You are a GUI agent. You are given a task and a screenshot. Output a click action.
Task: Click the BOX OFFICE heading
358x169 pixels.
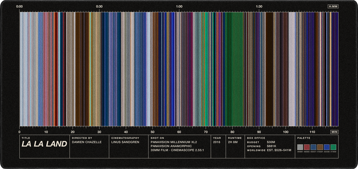256,138
